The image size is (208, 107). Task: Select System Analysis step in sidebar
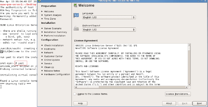[x=53, y=15]
